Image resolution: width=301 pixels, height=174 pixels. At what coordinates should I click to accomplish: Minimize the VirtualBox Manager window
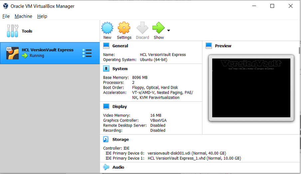click(x=254, y=6)
